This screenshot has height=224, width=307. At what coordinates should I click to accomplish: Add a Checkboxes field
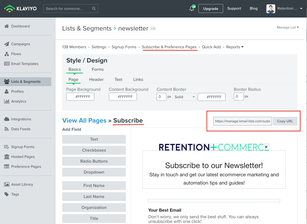point(94,150)
